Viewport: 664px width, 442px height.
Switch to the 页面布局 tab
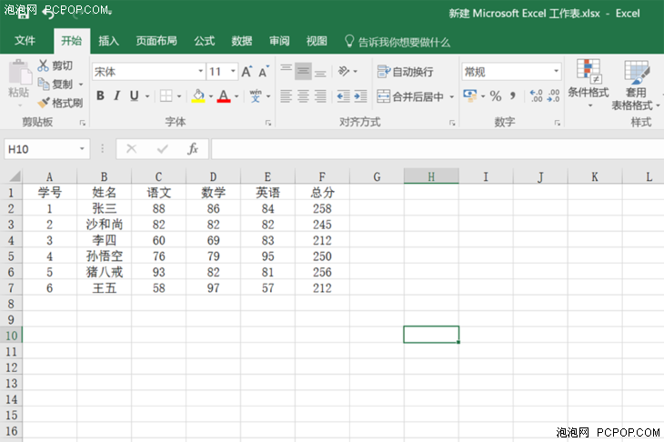coord(156,41)
